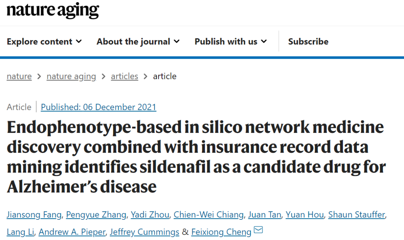Open Shaun Stauffer author link

point(356,215)
